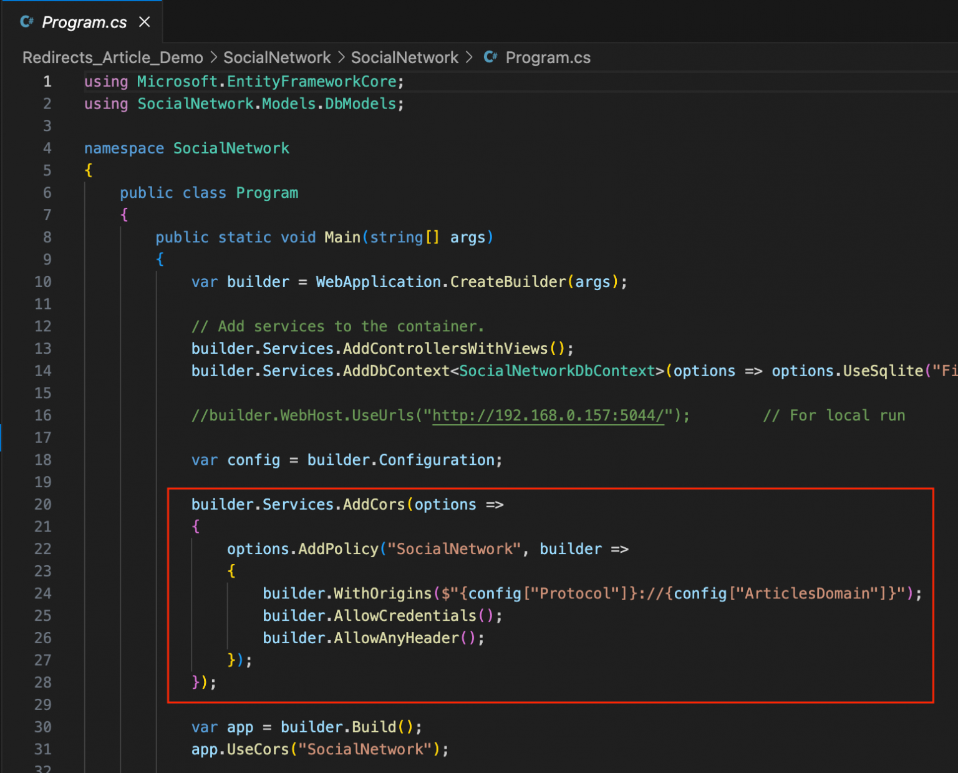
Task: Click line number 1 in the gutter
Action: coord(47,81)
